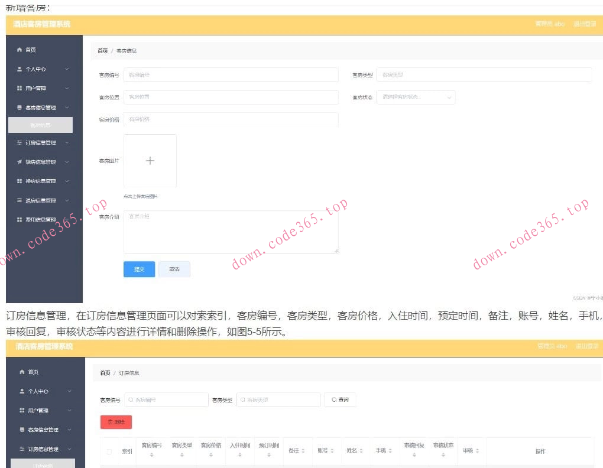603x468 pixels.
Task: Sort the table by 预订时间 column arrows
Action: pos(269,454)
